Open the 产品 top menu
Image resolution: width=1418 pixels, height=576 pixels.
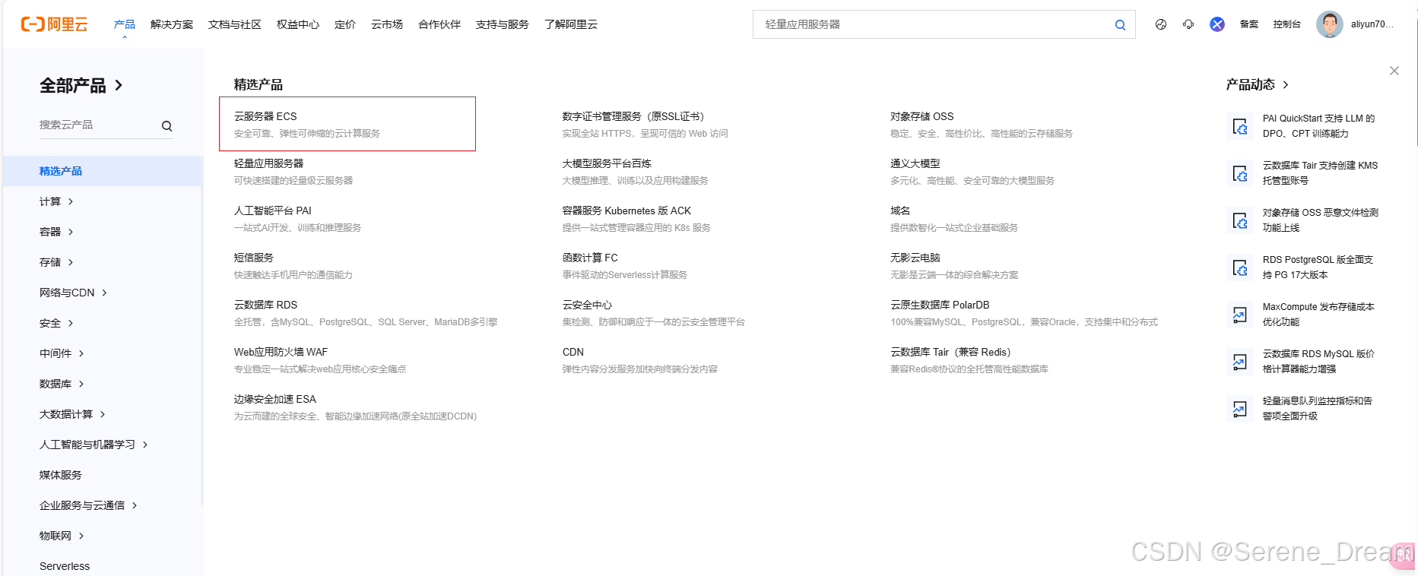(x=125, y=24)
